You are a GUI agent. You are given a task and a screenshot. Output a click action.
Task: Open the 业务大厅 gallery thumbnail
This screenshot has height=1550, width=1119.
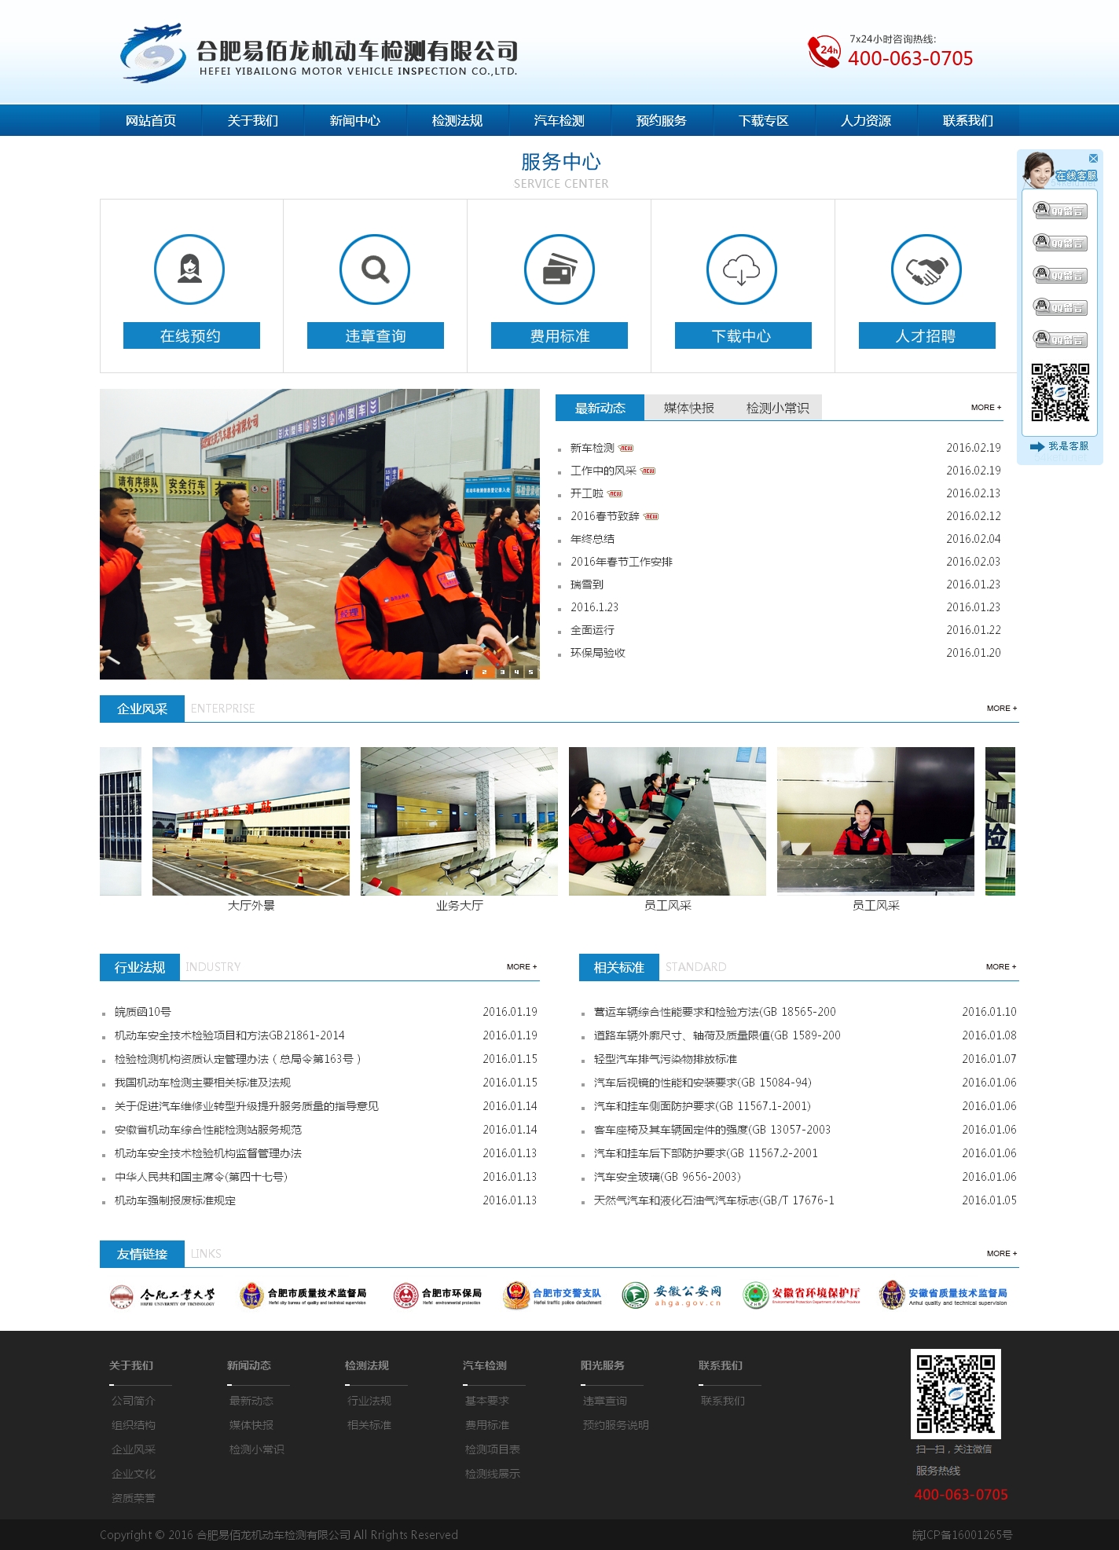click(x=459, y=821)
